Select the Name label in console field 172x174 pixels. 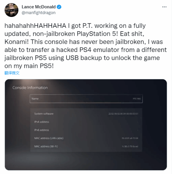(x=35, y=99)
